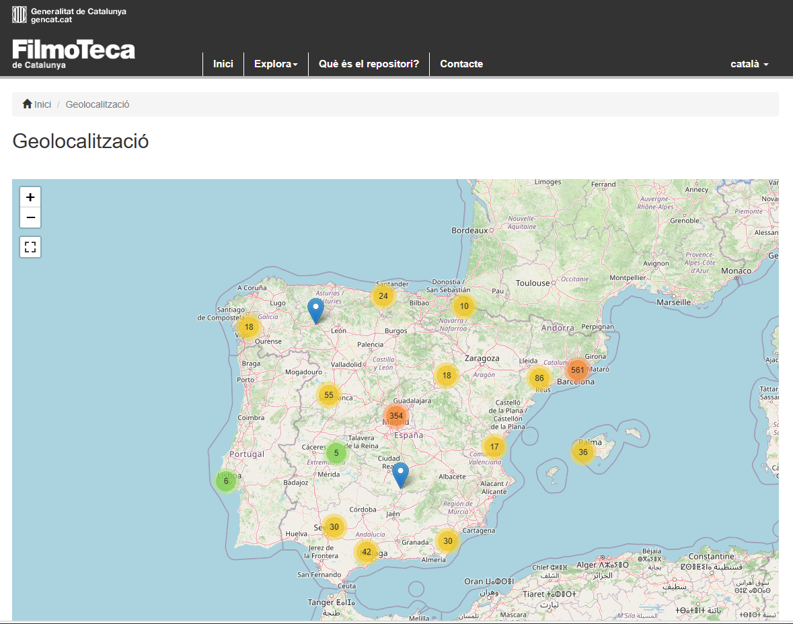Open the Lisboa cluster showing 6
793x624 pixels.
coord(226,481)
